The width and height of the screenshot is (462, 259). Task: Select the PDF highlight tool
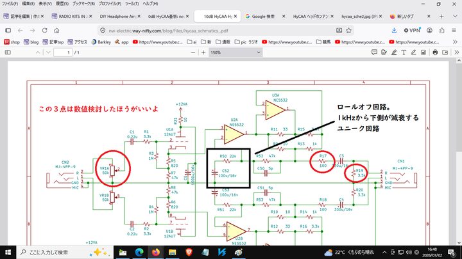click(x=393, y=52)
